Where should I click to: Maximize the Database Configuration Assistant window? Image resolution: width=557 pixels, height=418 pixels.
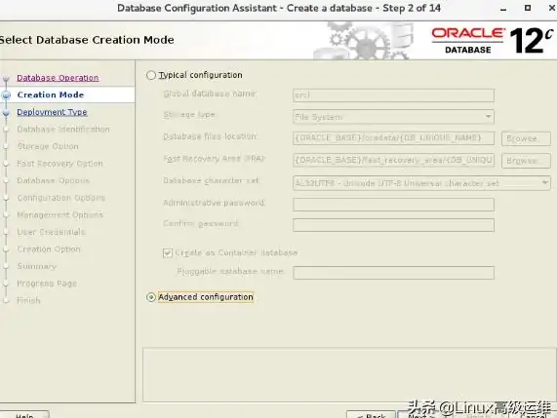528,8
